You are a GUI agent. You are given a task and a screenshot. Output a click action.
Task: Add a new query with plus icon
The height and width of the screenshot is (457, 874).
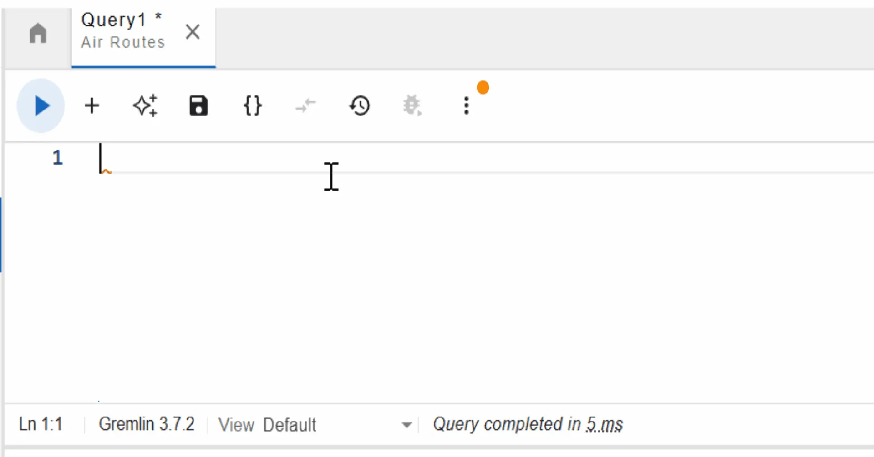[x=92, y=106]
